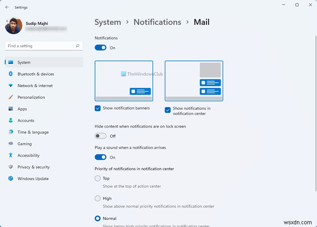Viewport: 317px width, 227px height.
Task: Open the Apps settings page
Action: (44, 109)
